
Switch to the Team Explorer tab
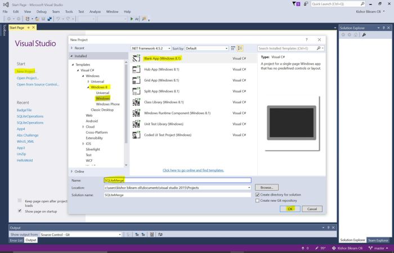coord(378,240)
